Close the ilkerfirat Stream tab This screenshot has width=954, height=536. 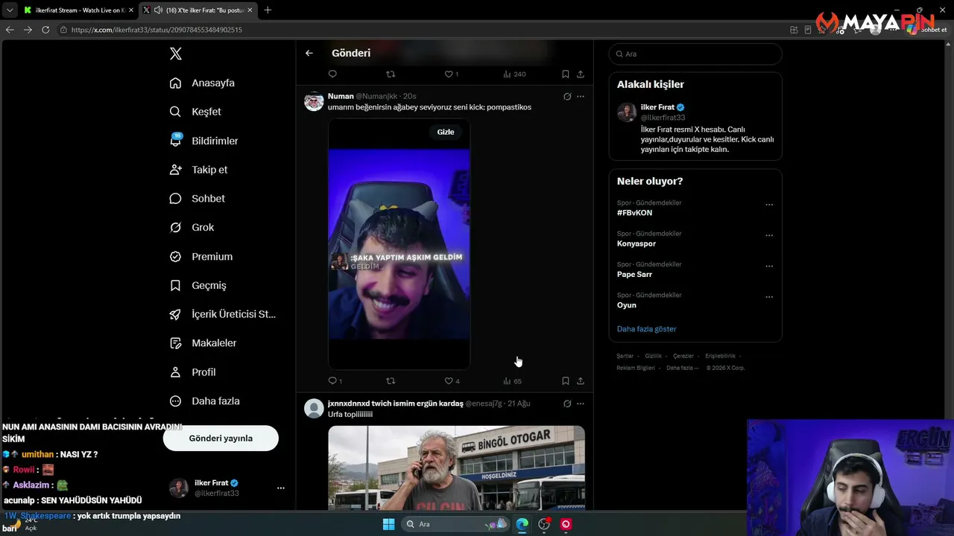click(131, 10)
